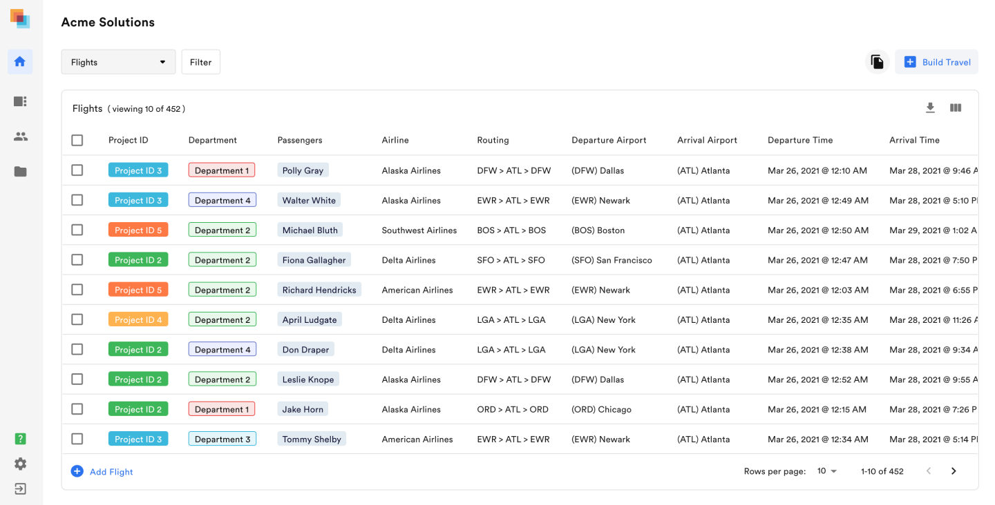Check the box for Jake Horn's row
This screenshot has width=995, height=505.
pyautogui.click(x=77, y=409)
